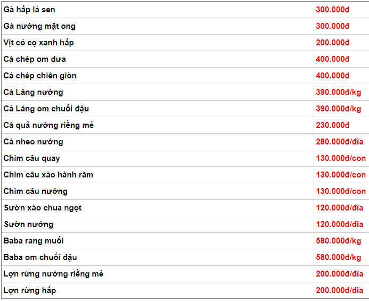
Task: Click the 230.000đ price cell
Action: 332,125
